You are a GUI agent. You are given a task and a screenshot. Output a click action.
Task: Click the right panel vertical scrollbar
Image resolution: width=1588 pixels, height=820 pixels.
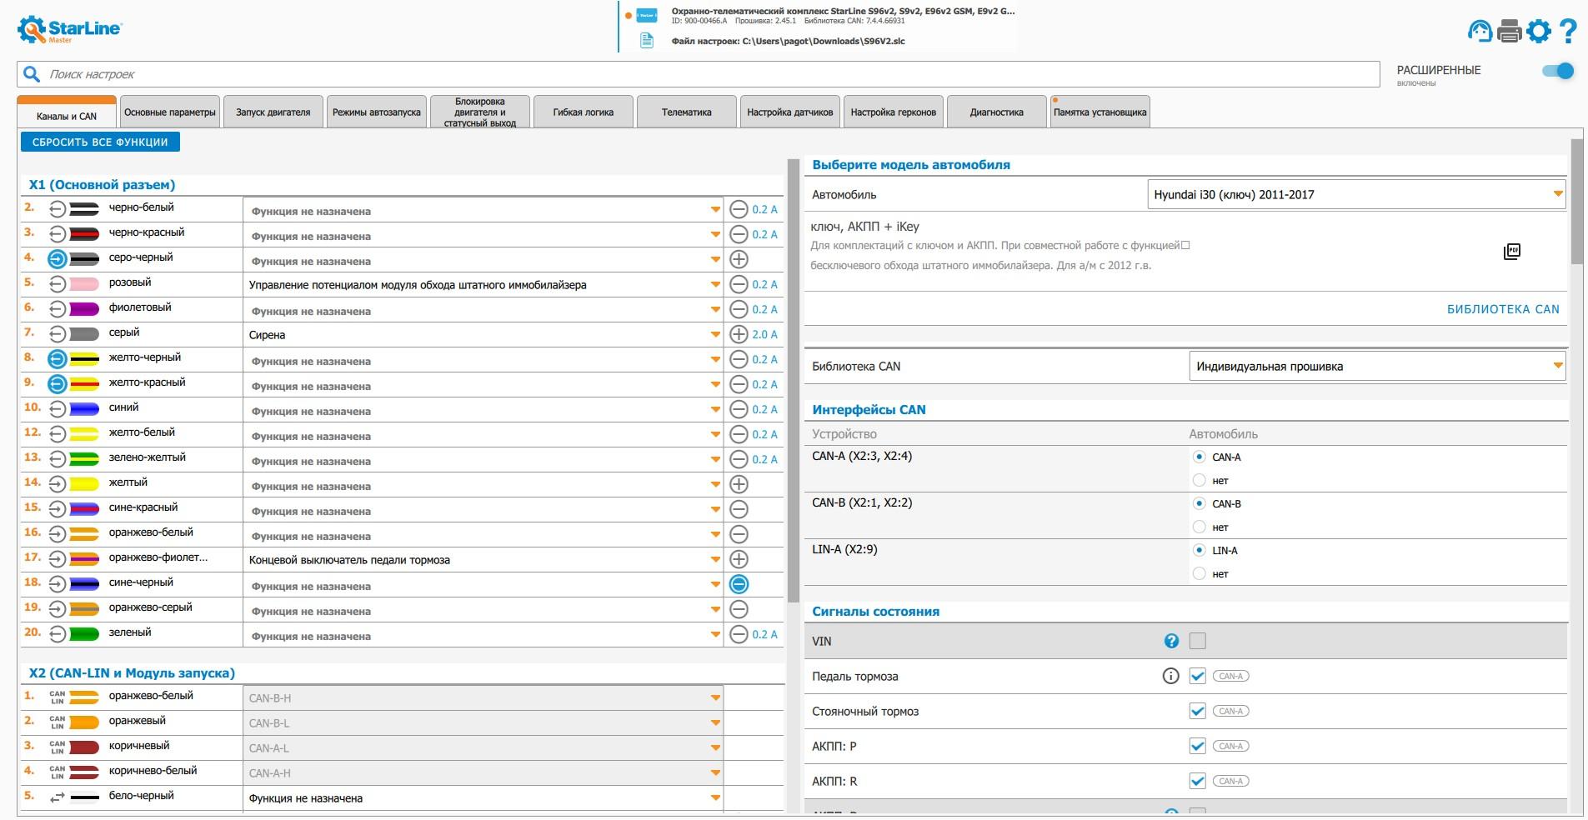point(1576,202)
